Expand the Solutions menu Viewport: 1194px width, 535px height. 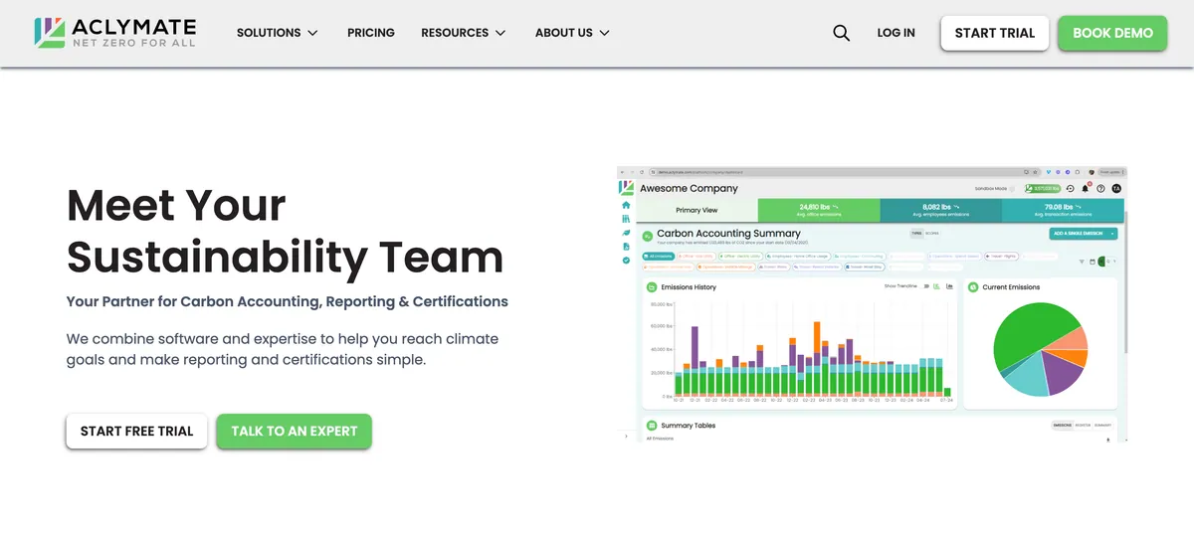pyautogui.click(x=277, y=33)
